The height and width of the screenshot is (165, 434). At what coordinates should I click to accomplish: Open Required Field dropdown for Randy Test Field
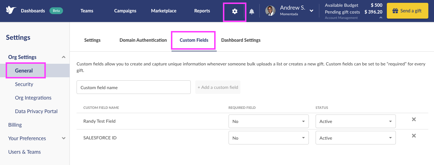click(x=268, y=121)
